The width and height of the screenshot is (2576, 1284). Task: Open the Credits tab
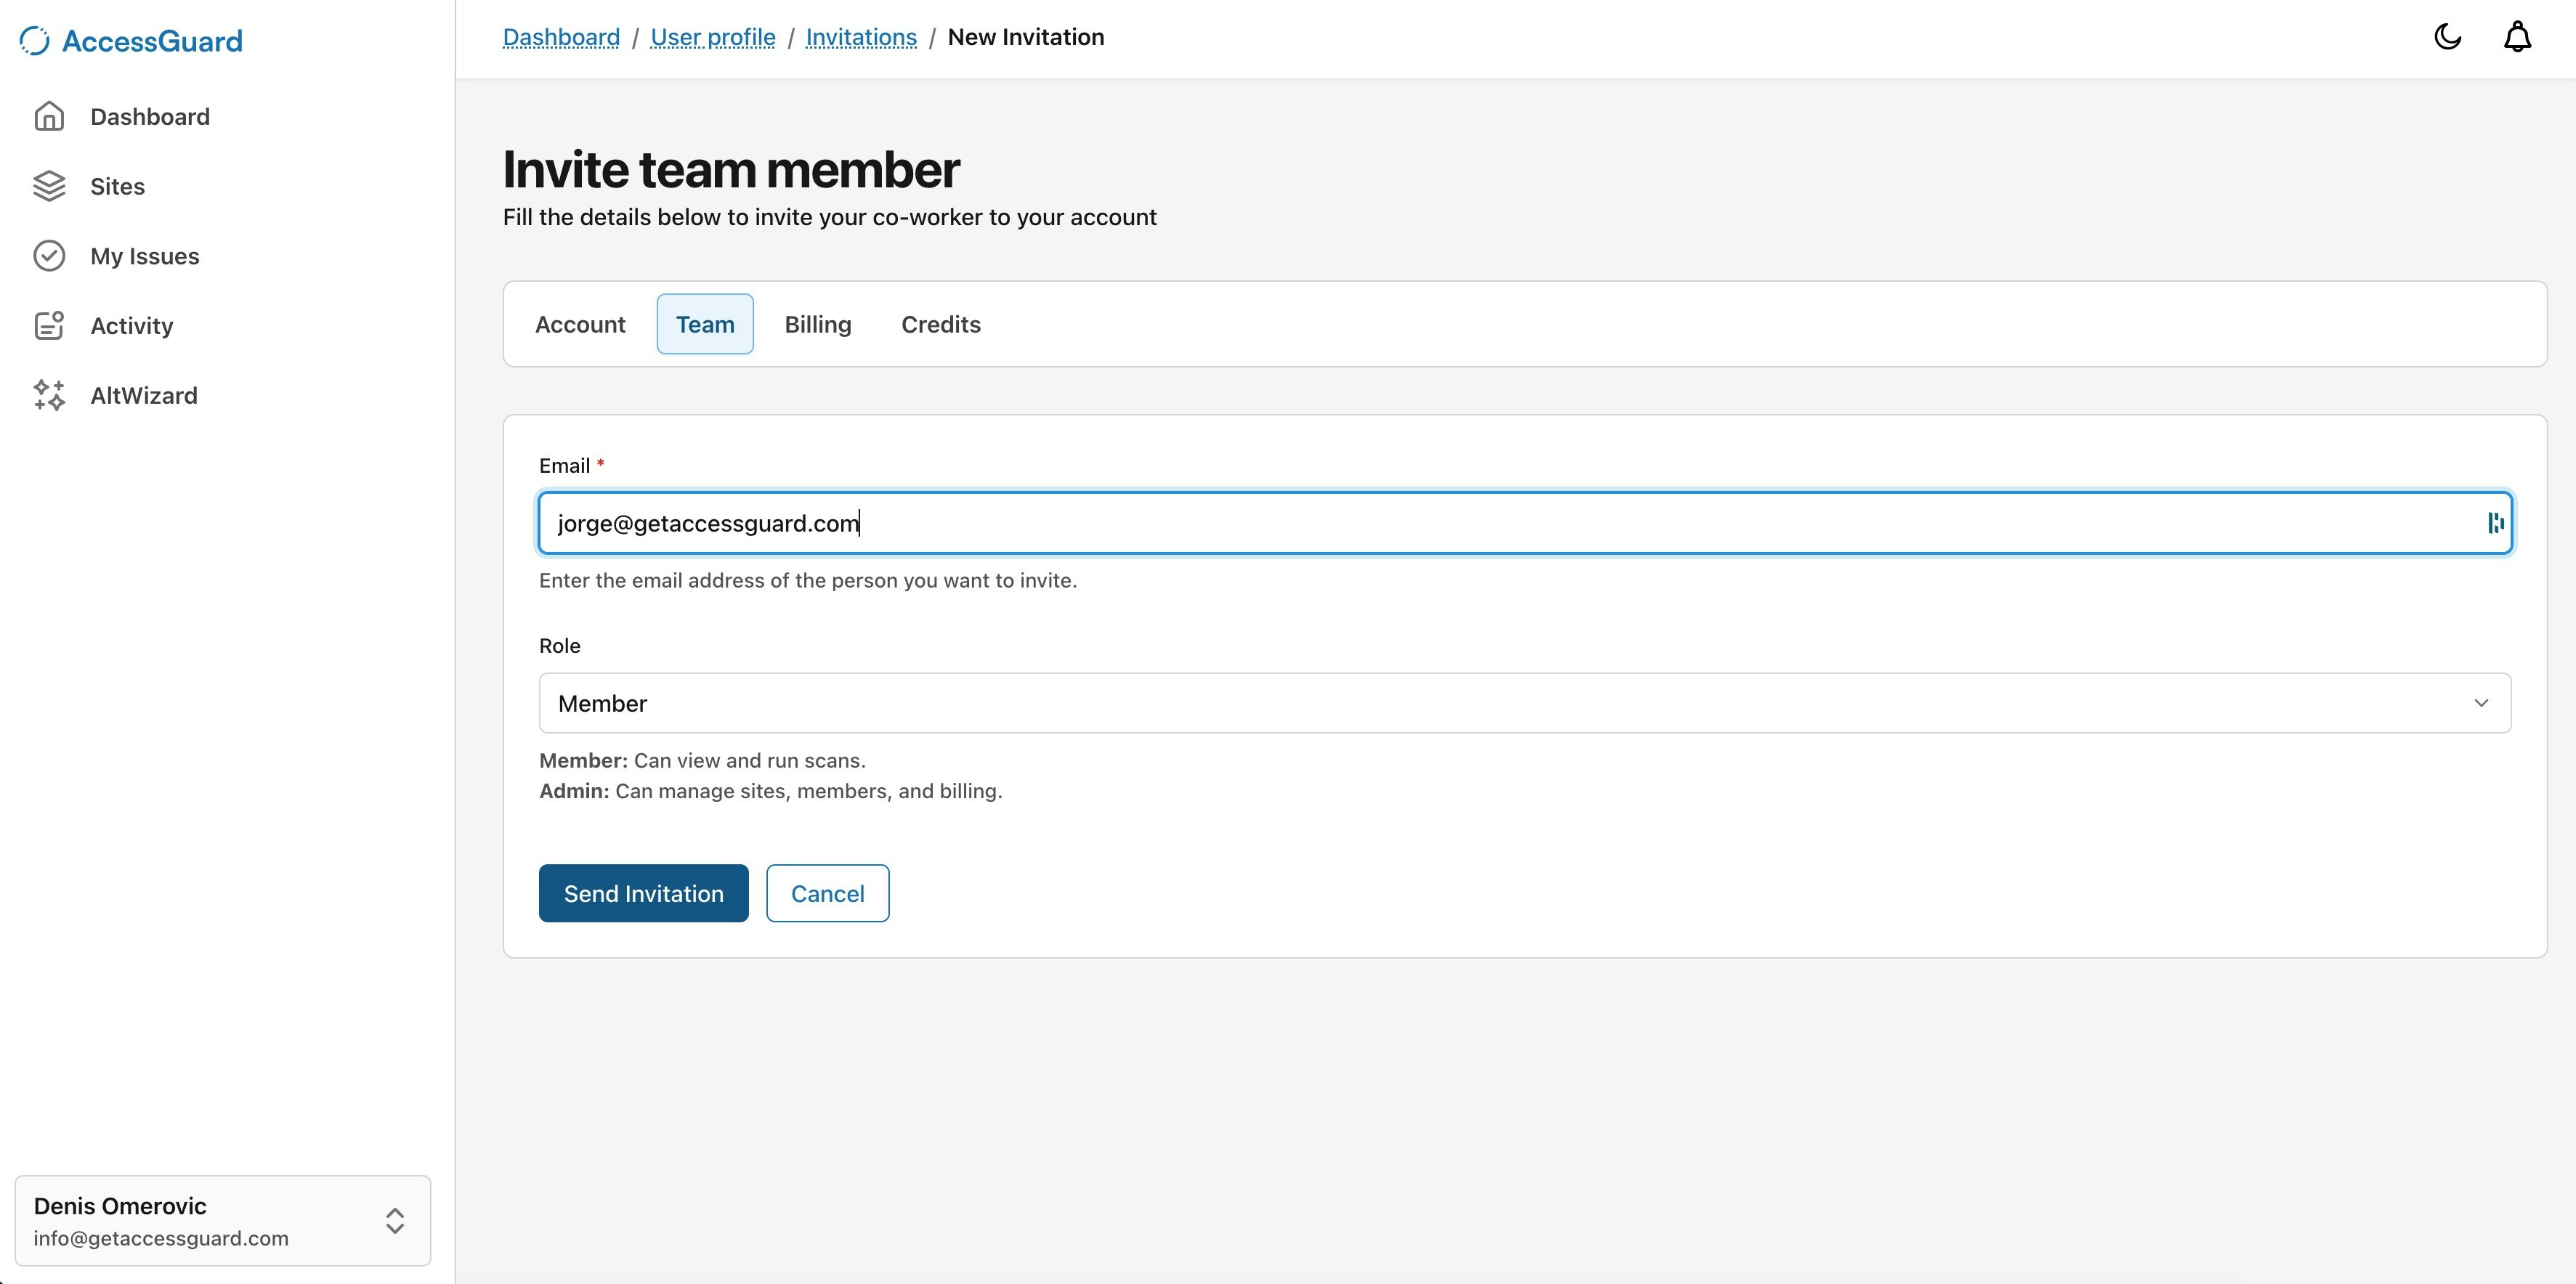(x=940, y=324)
